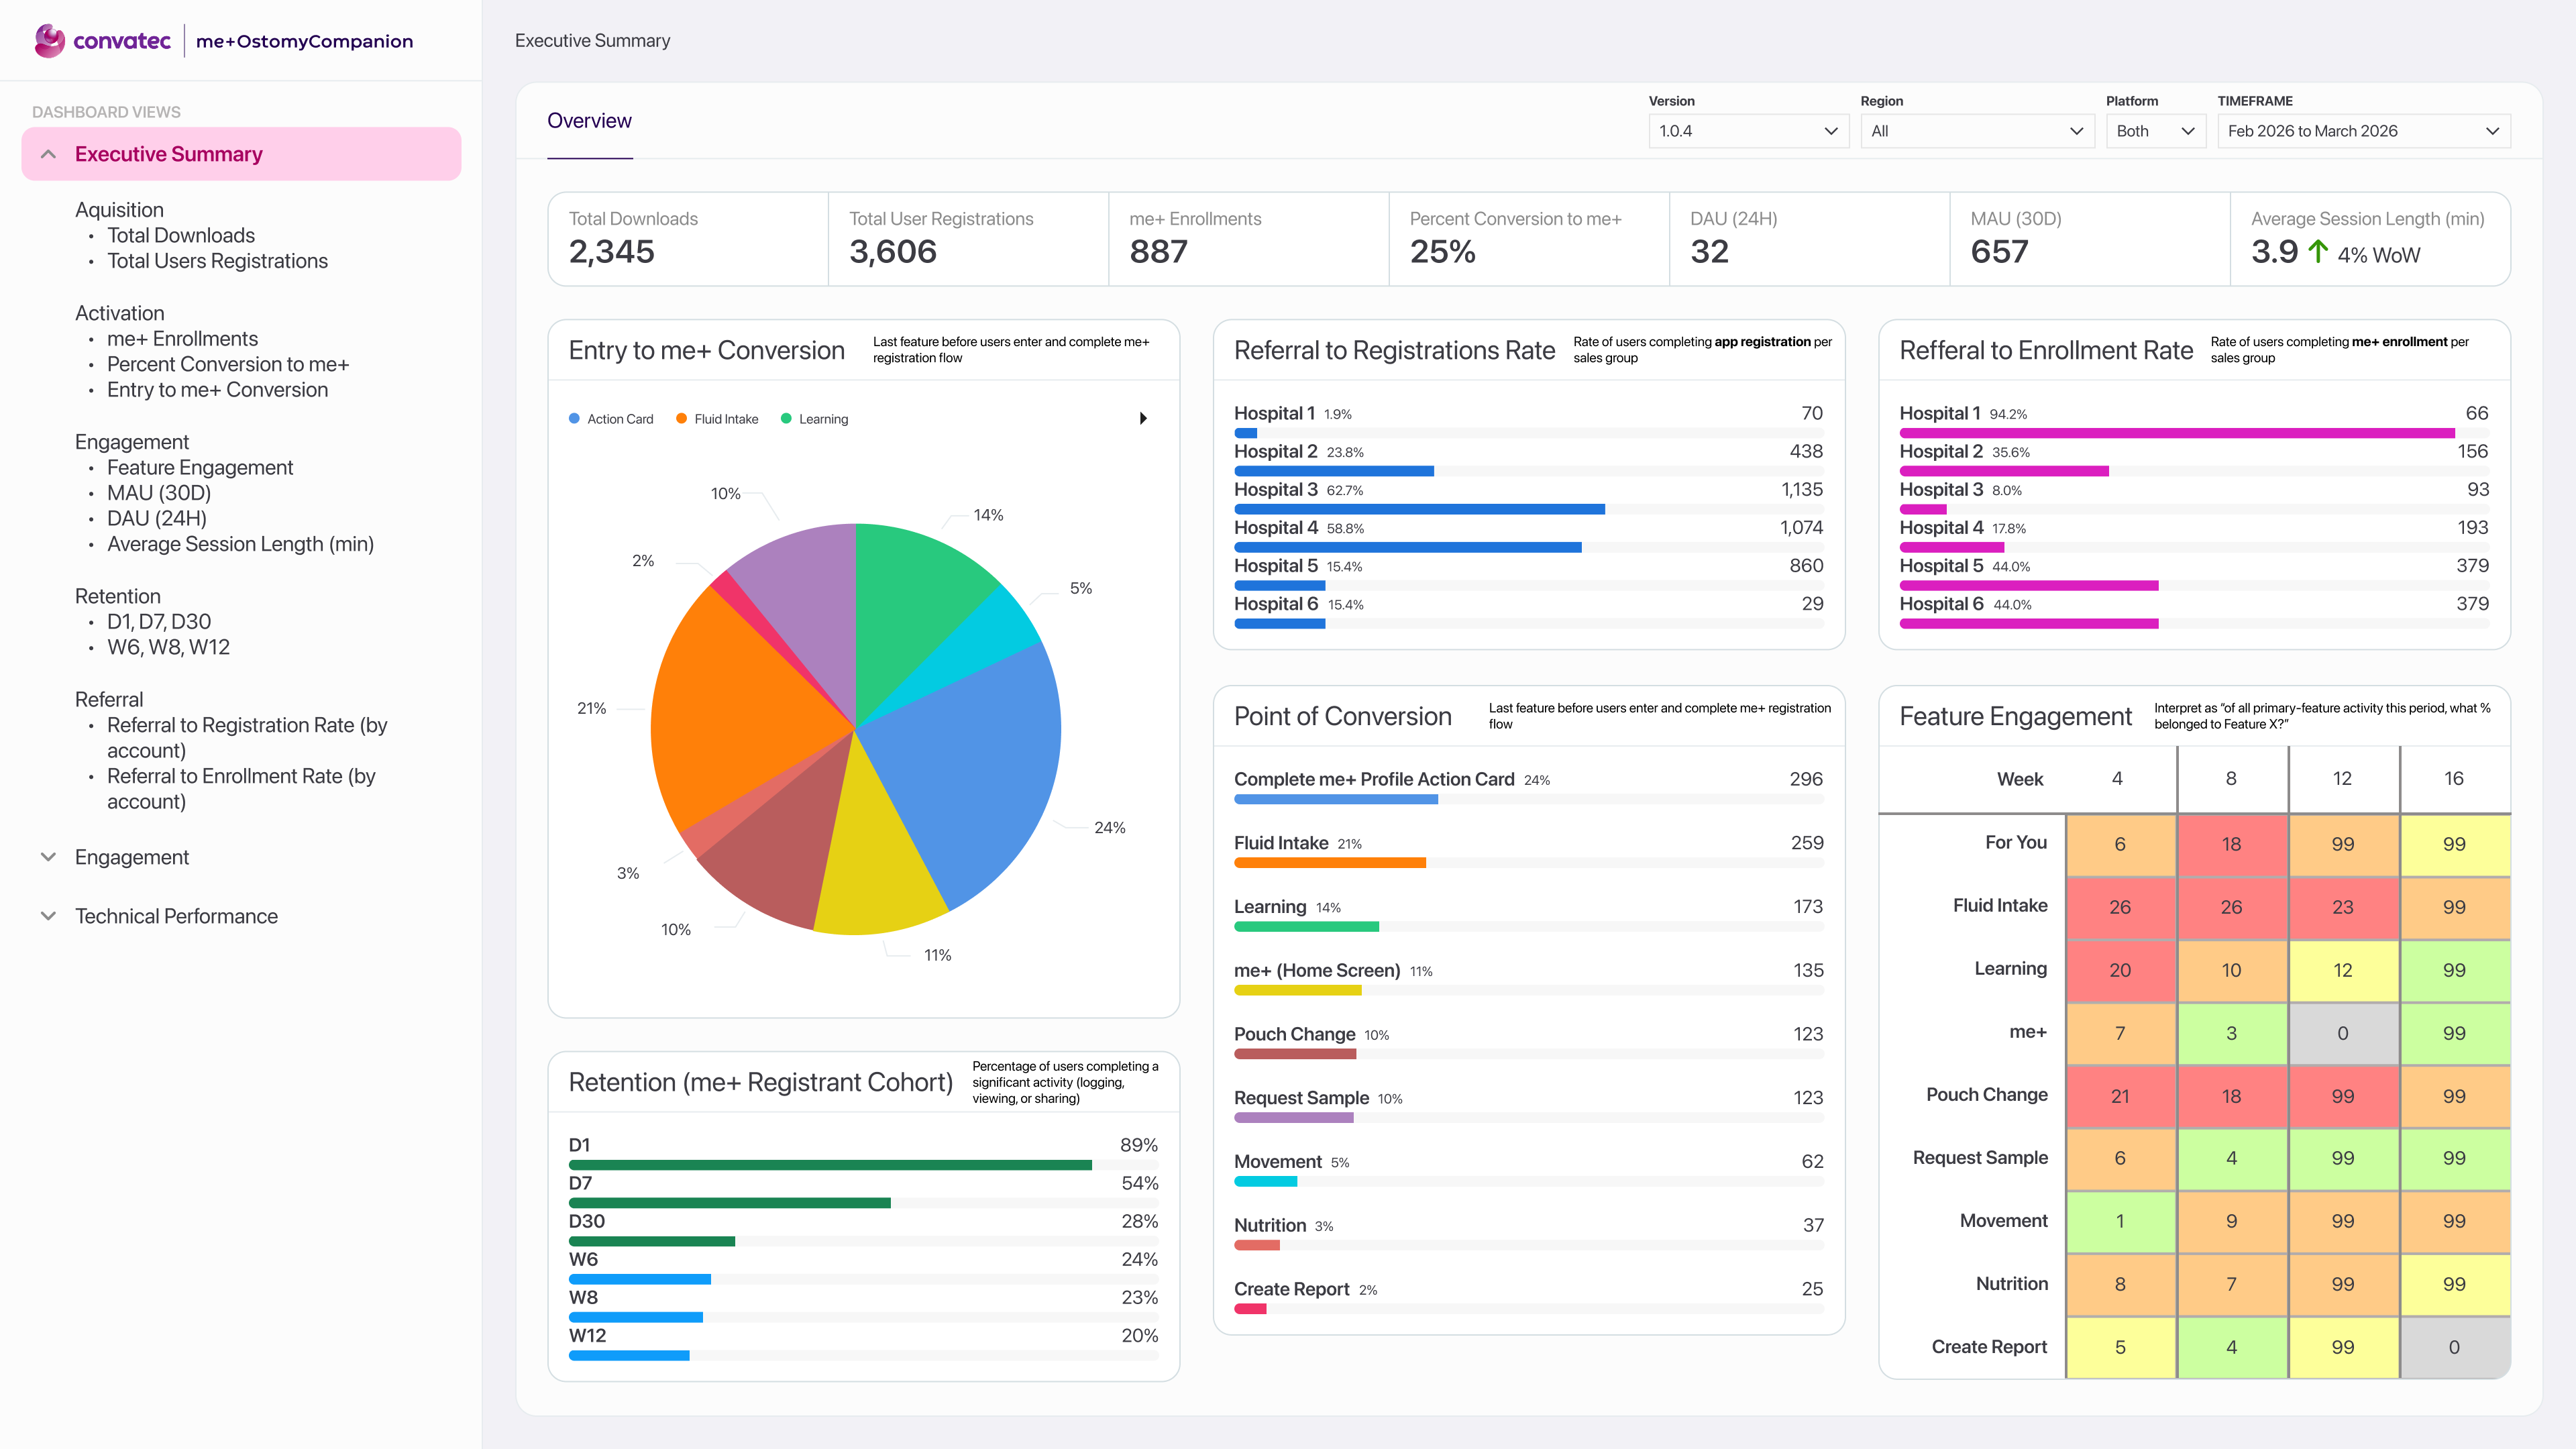The height and width of the screenshot is (1449, 2576).
Task: Click the W12 20% retention bar
Action: click(x=629, y=1355)
